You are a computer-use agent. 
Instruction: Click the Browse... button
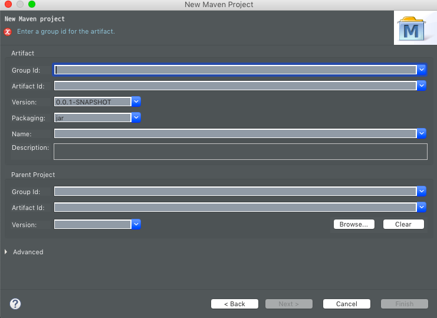354,224
